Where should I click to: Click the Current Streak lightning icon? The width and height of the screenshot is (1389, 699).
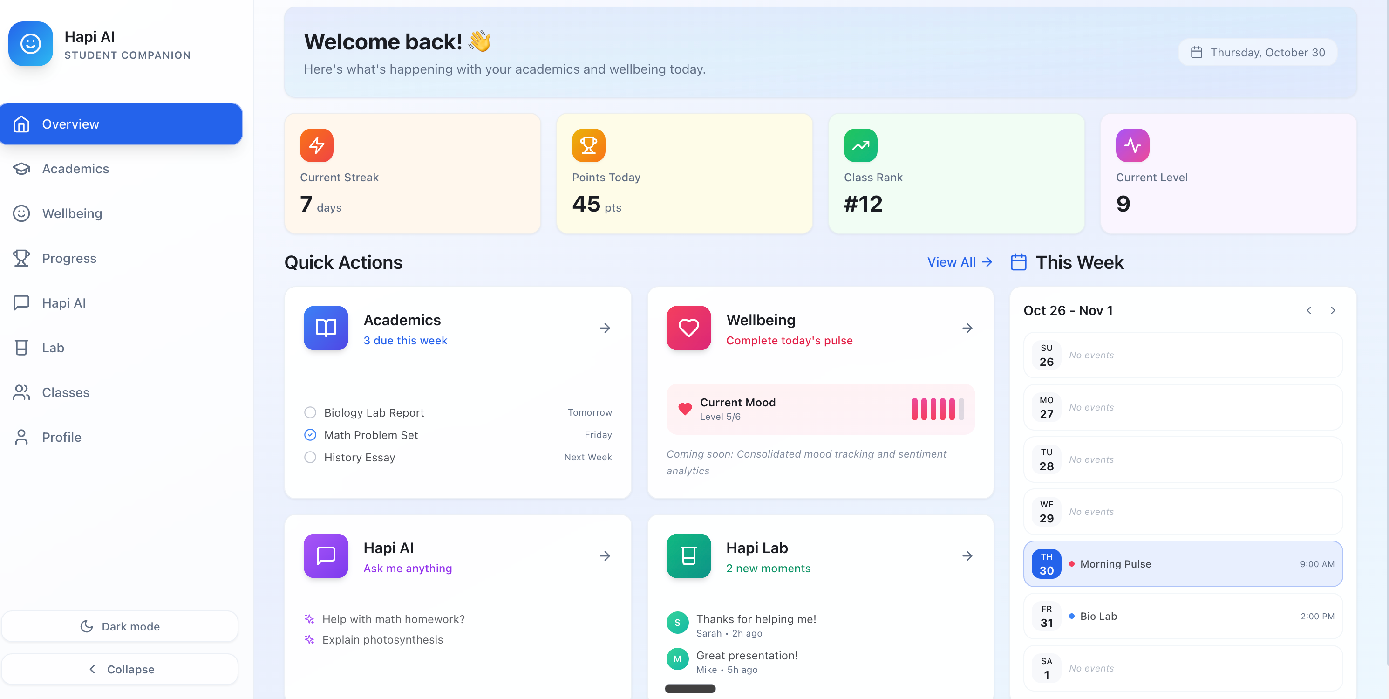coord(317,145)
